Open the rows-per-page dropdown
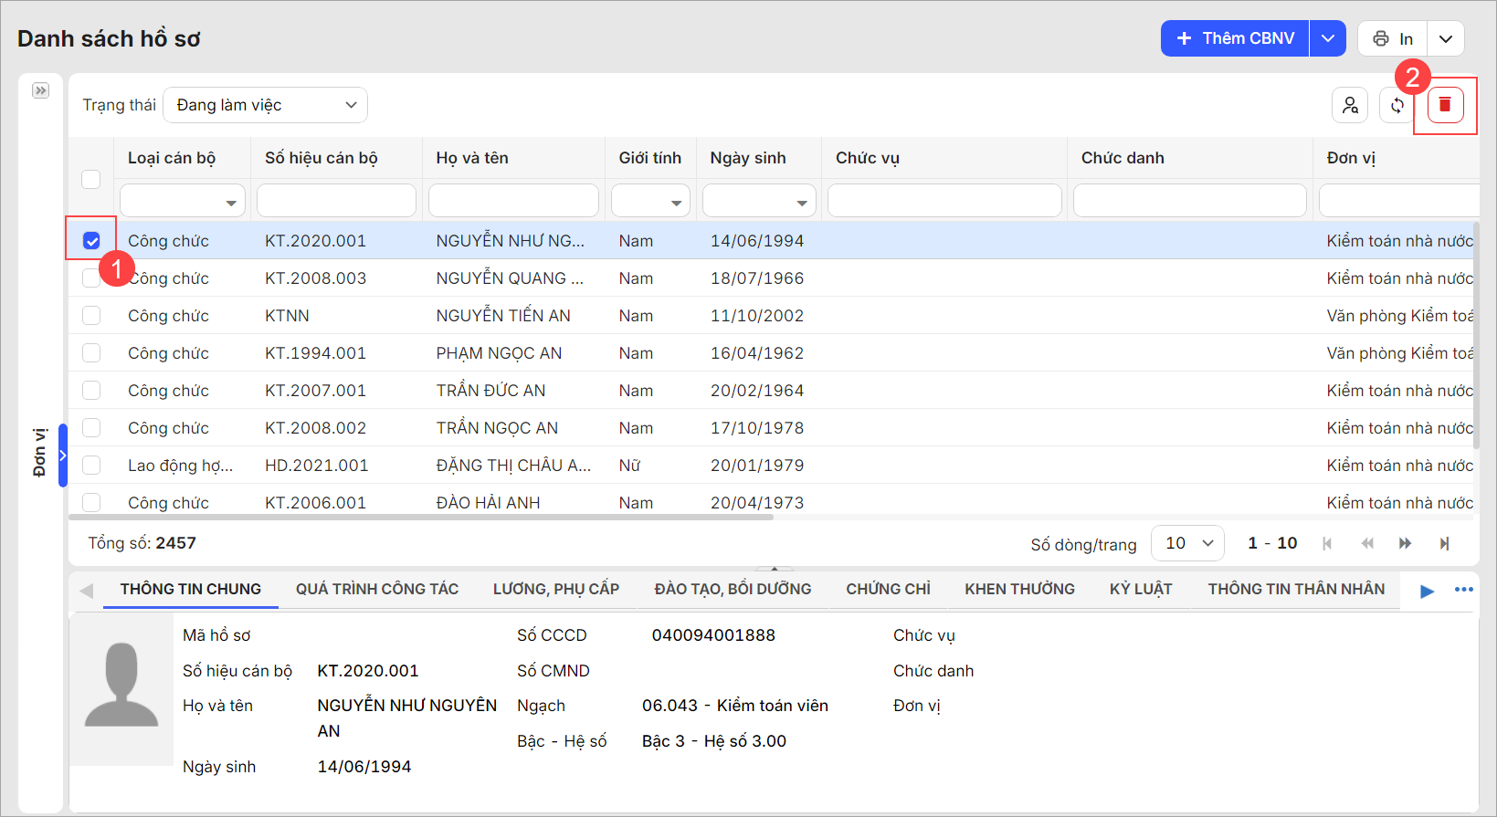Screen dimensions: 1497x817 pos(1187,543)
